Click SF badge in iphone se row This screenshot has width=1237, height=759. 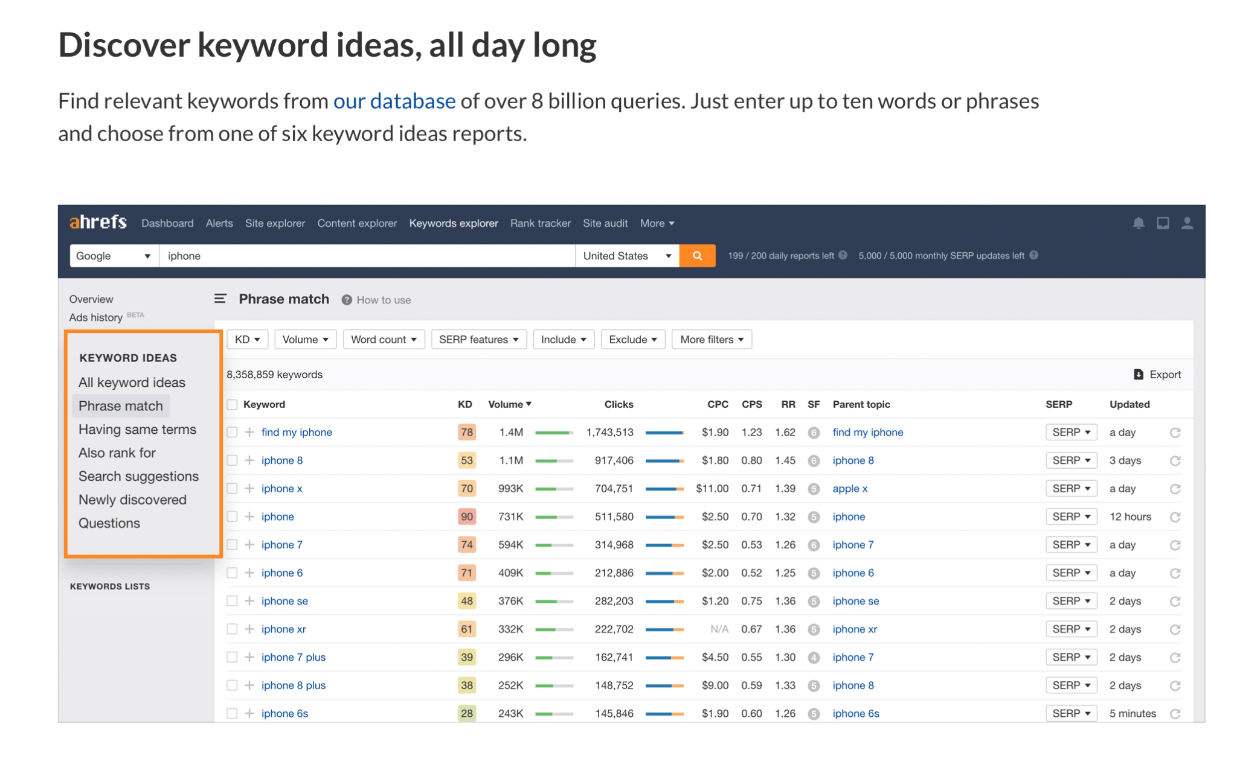[x=814, y=602]
